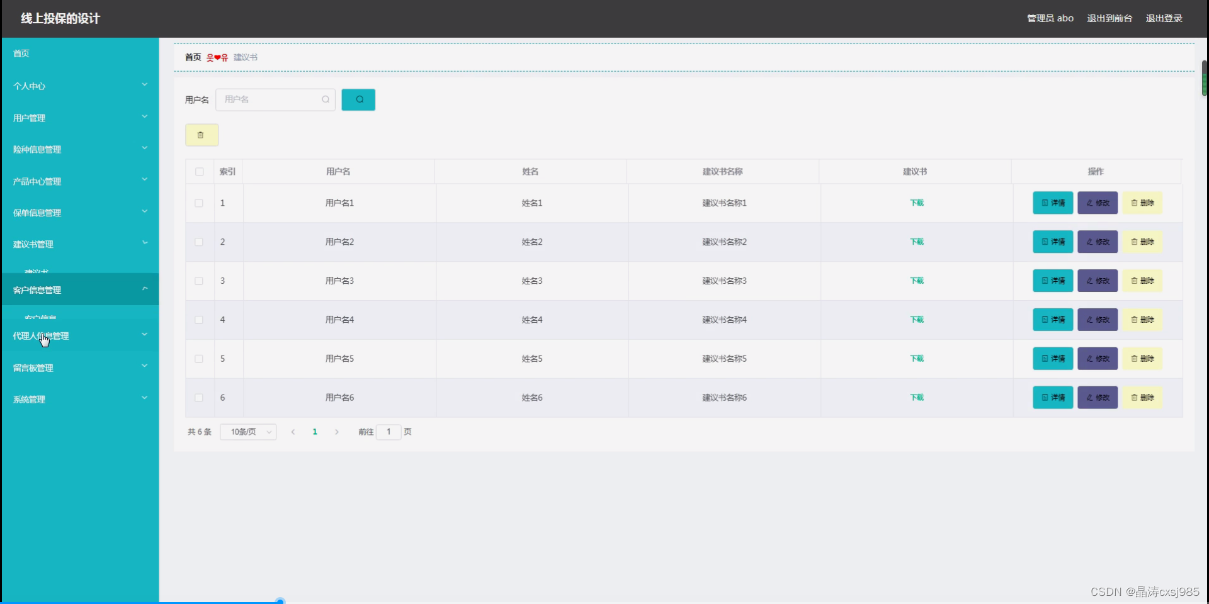Open 详情 for row 用户名4
The height and width of the screenshot is (604, 1209).
coord(1053,320)
